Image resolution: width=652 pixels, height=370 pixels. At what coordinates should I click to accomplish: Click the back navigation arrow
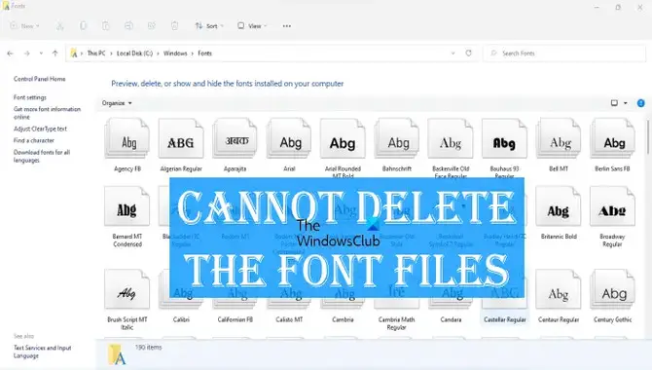point(11,54)
